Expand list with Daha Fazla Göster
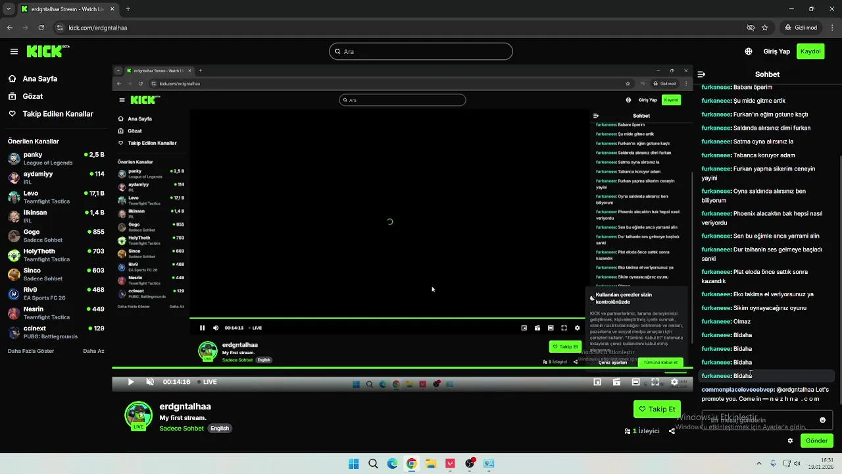The height and width of the screenshot is (474, 842). pos(31,351)
